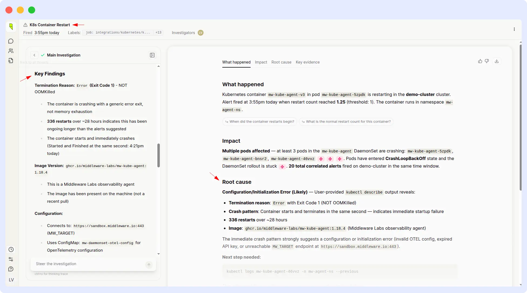Open the history clock icon at bottom sidebar
The image size is (527, 293).
click(11, 249)
